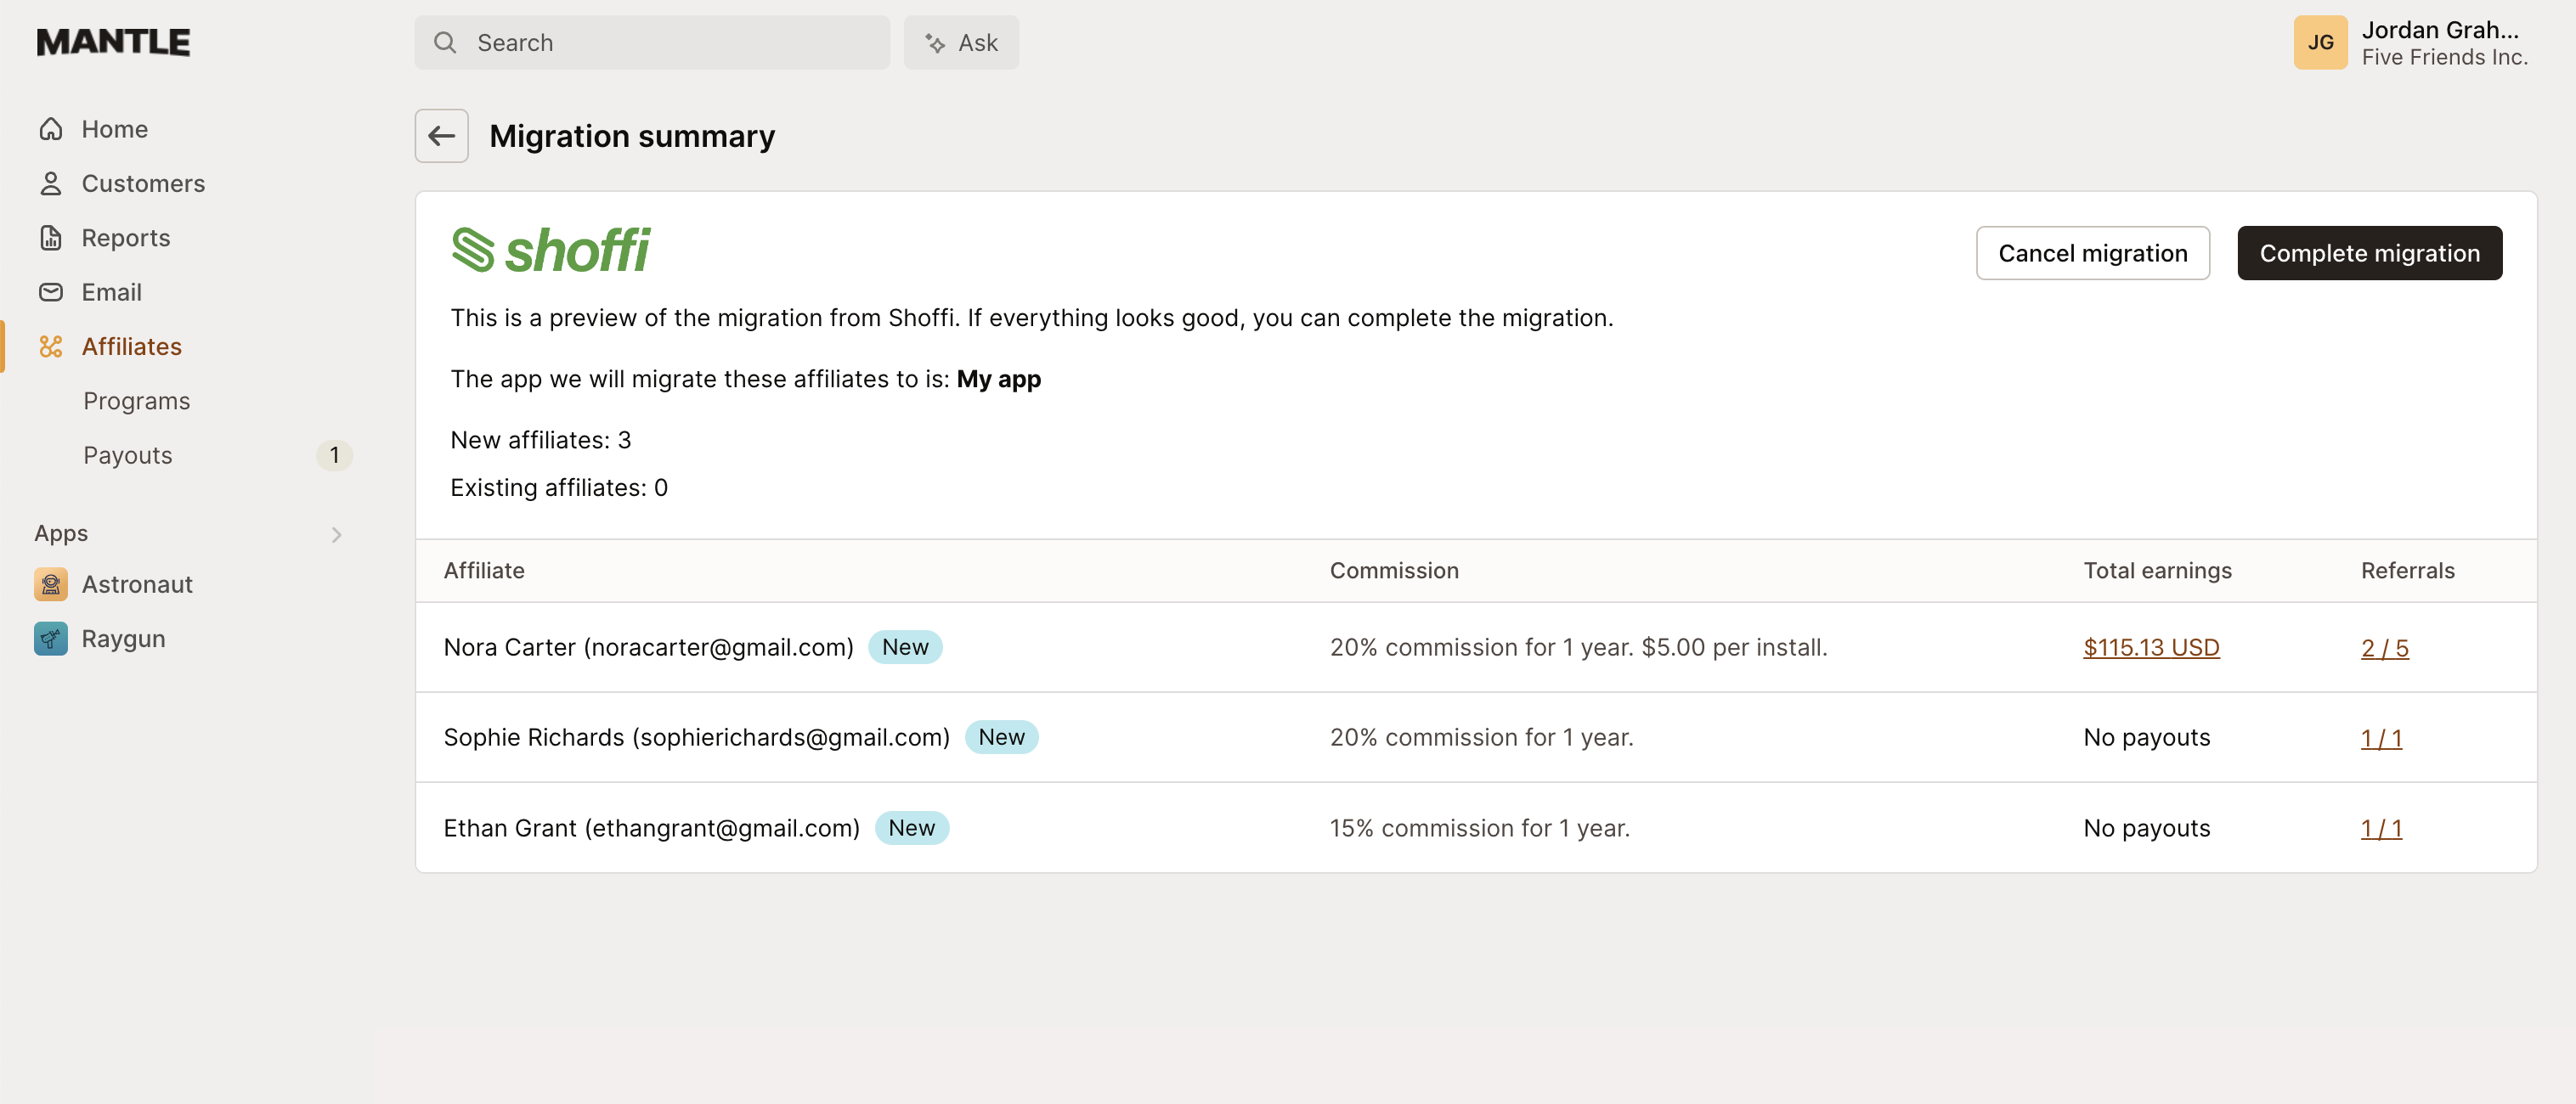Click the back arrow near Migration summary

[441, 135]
